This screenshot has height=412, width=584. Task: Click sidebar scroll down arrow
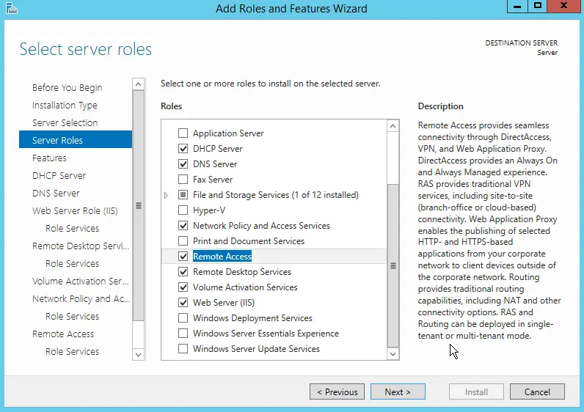pos(138,354)
